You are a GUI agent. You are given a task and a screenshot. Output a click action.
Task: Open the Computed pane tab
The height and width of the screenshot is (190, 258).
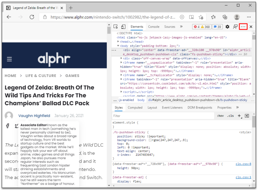click(x=135, y=107)
